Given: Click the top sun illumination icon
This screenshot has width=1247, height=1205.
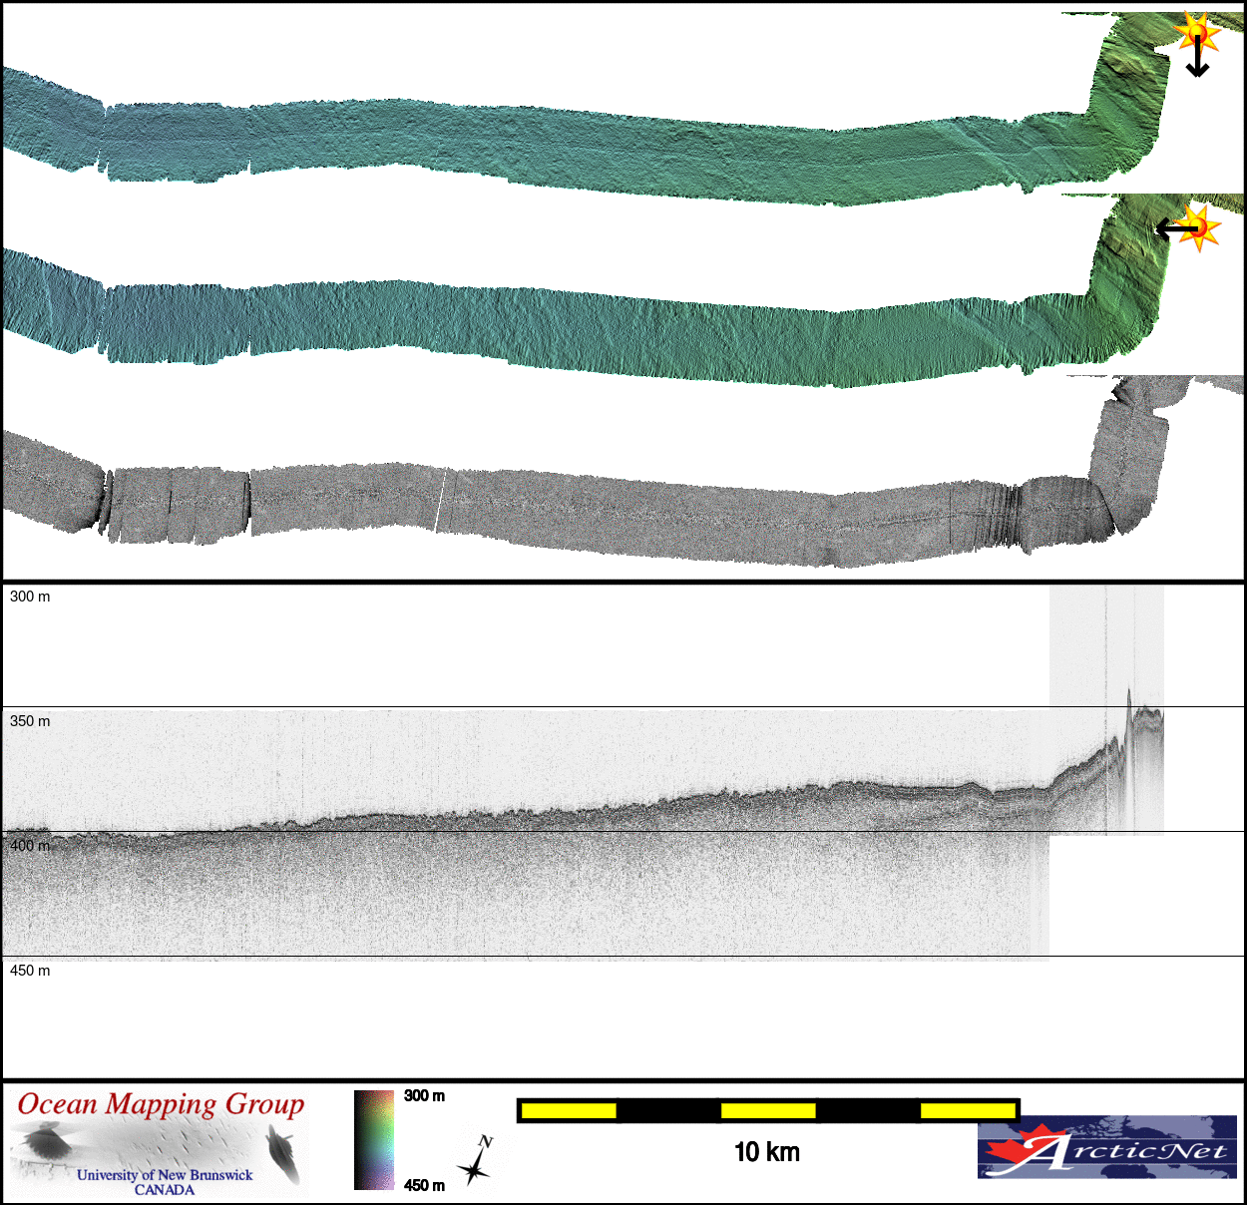Looking at the screenshot, I should pyautogui.click(x=1196, y=33).
